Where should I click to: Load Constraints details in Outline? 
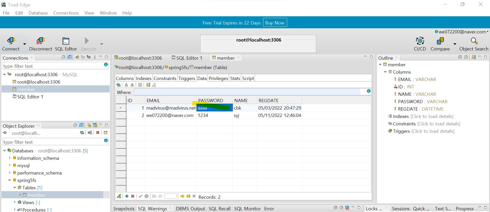click(x=439, y=124)
